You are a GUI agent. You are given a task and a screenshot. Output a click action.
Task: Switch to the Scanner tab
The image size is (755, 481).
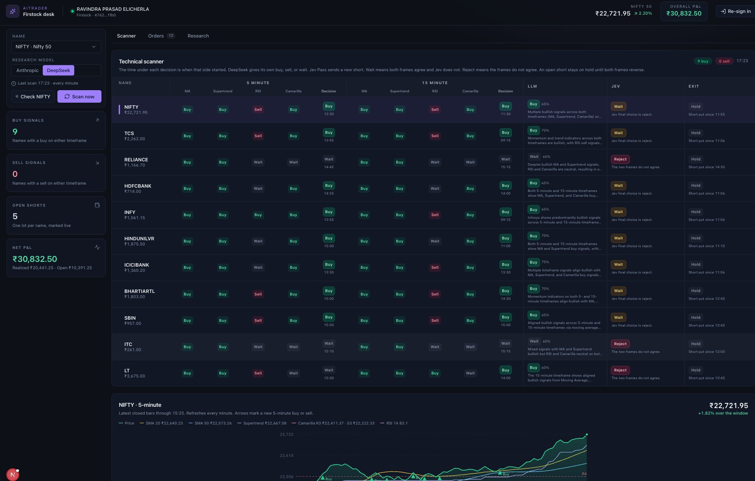point(126,36)
